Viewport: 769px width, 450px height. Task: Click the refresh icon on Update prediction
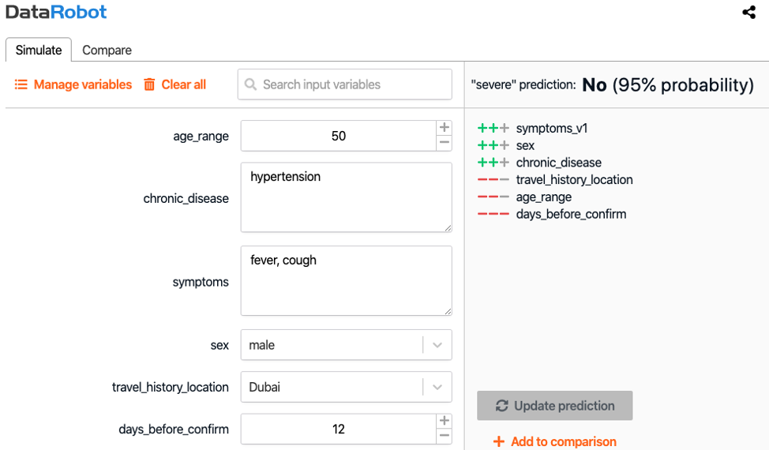501,406
